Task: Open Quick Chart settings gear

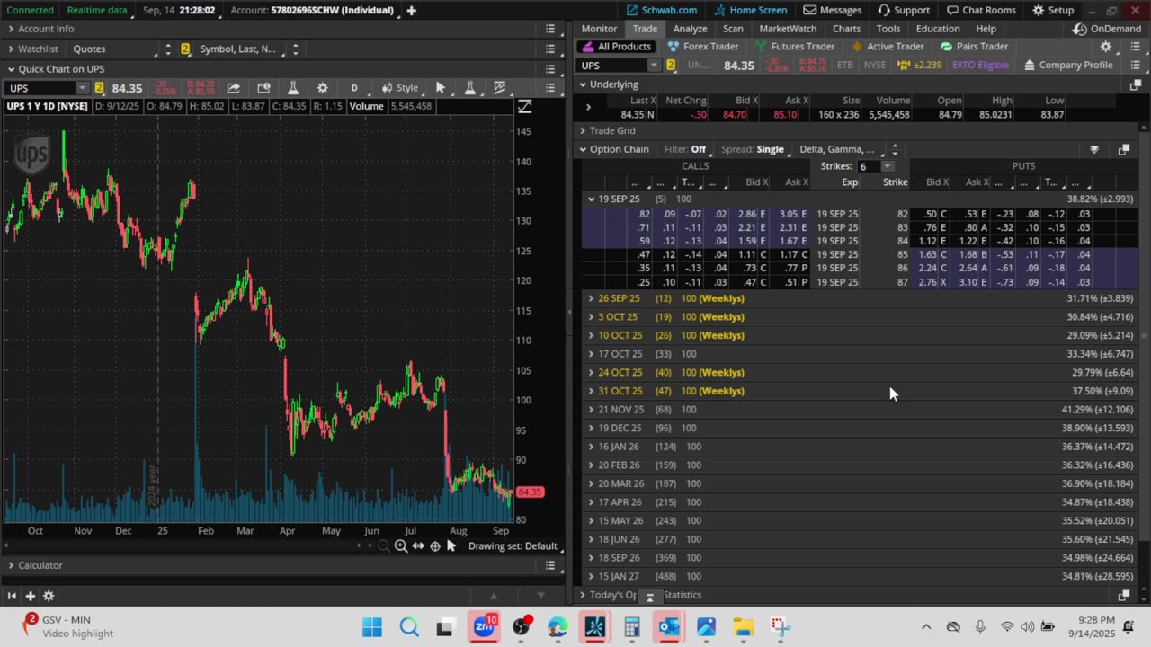Action: coord(323,88)
